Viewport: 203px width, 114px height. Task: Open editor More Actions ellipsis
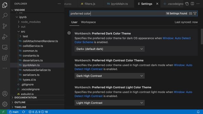[198, 4]
